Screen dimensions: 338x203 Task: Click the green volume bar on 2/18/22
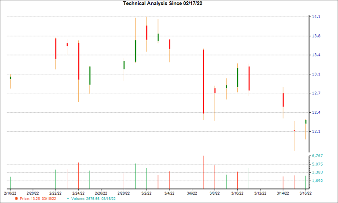pos(11,183)
